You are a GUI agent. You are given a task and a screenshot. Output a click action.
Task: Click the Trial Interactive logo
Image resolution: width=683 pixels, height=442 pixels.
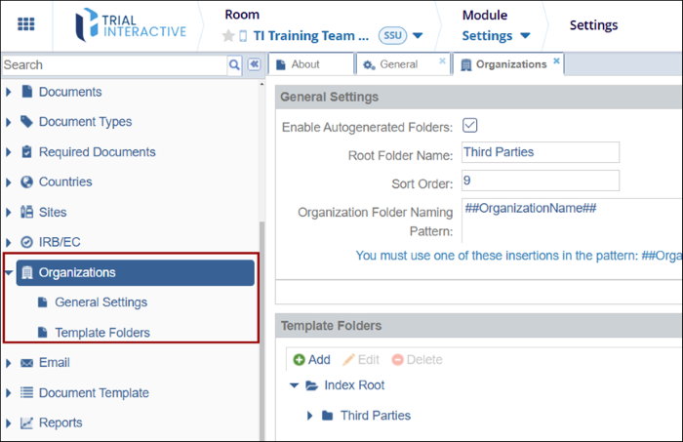pos(130,24)
